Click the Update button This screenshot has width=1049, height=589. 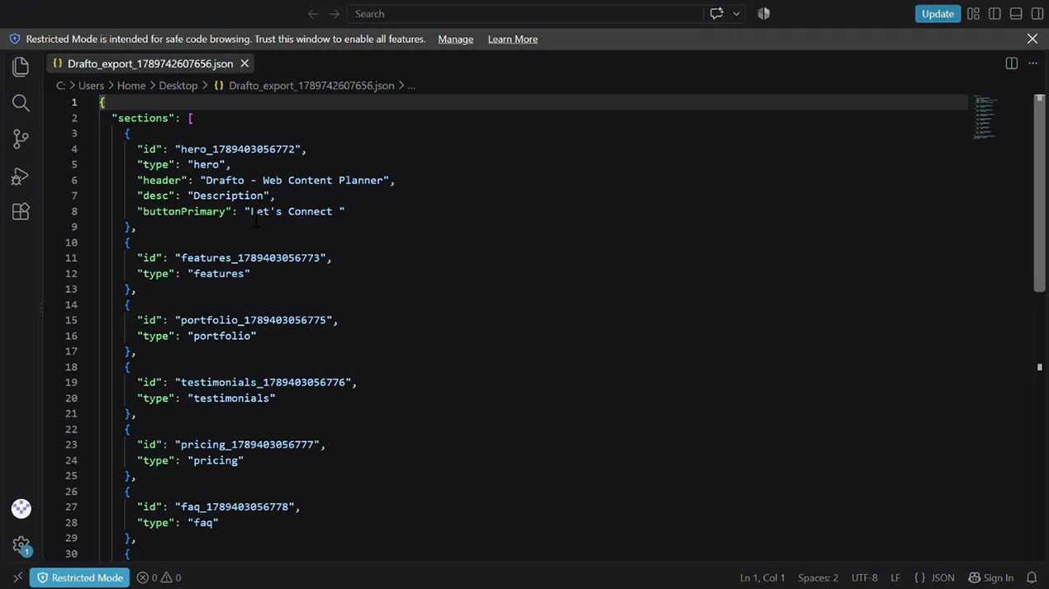point(937,14)
